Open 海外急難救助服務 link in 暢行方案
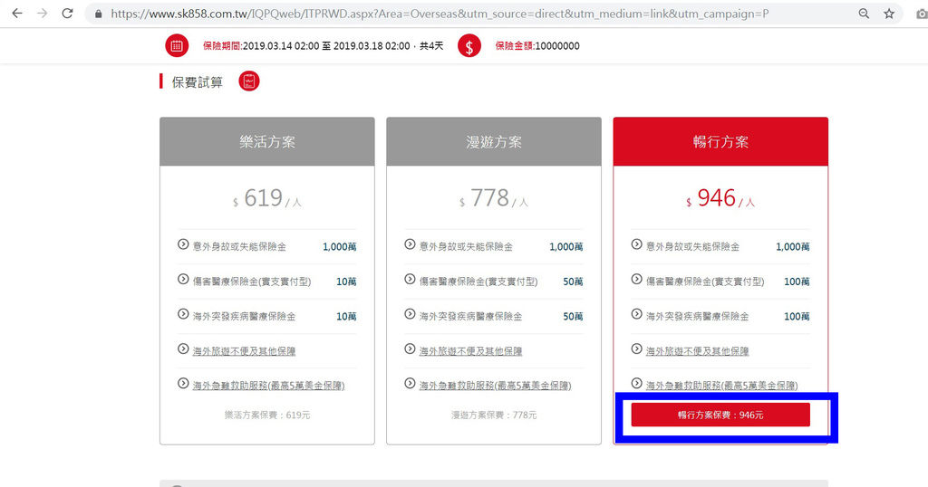The height and width of the screenshot is (487, 928). pyautogui.click(x=722, y=386)
